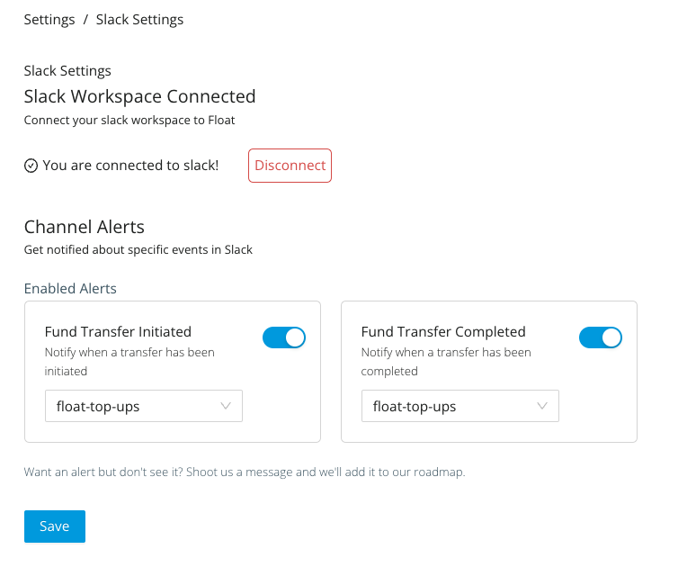This screenshot has width=687, height=576.
Task: Click 'Connect your slack workspace to Float' description
Action: click(x=129, y=120)
